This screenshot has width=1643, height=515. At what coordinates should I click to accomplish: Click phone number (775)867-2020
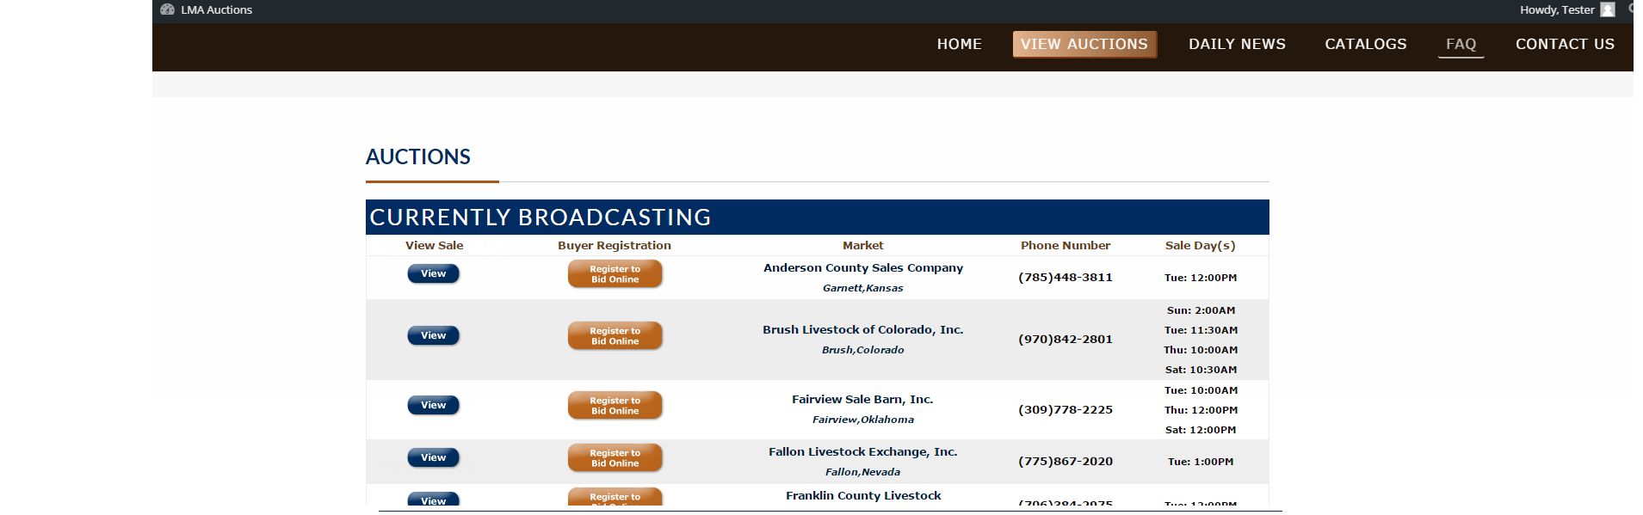click(1065, 462)
